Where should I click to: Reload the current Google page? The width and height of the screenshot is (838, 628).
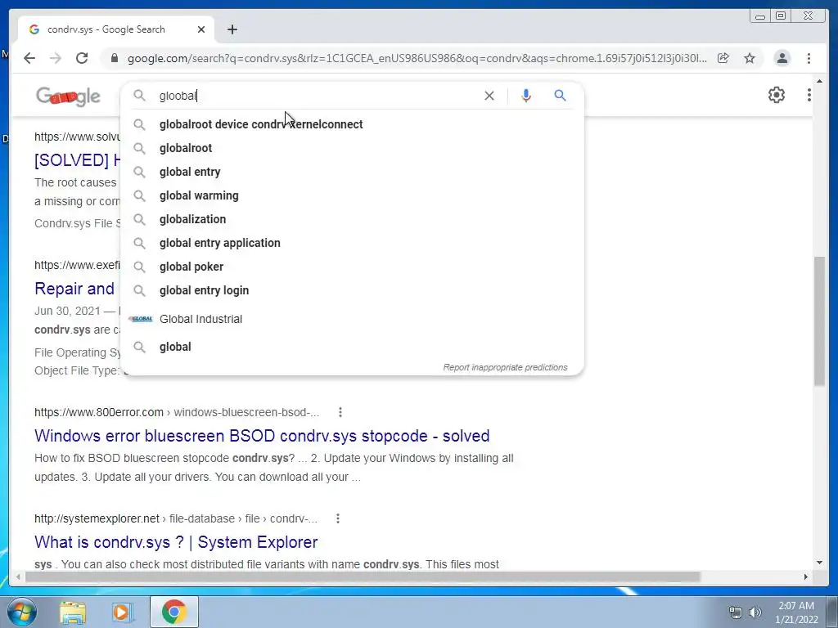pos(82,58)
